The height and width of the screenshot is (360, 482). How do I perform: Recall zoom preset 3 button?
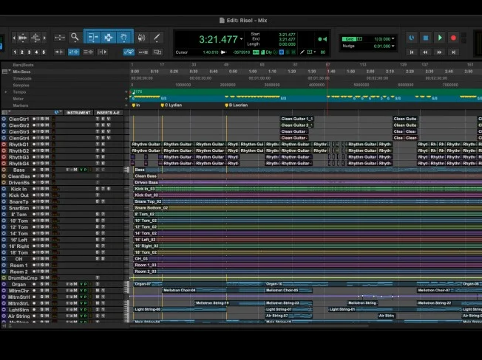[x=29, y=52]
